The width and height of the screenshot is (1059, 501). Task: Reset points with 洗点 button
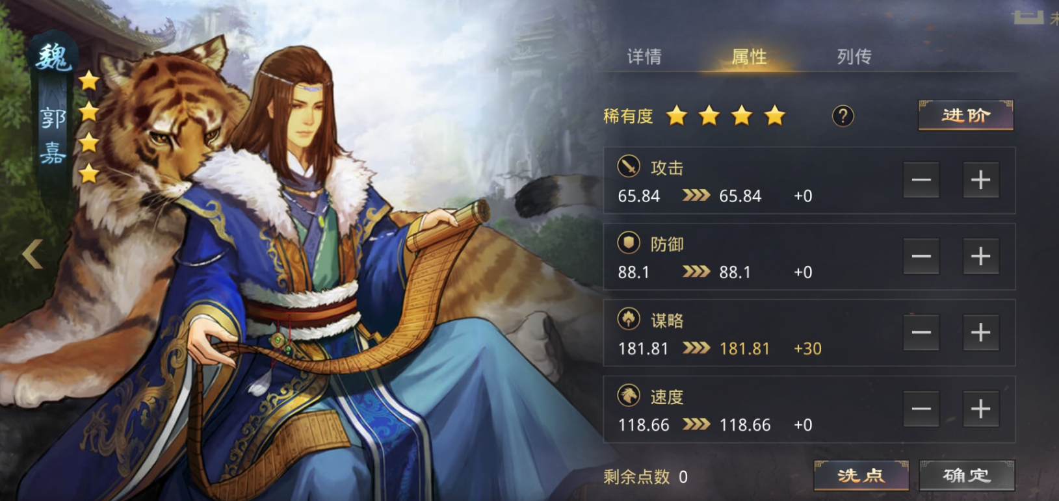tap(861, 476)
